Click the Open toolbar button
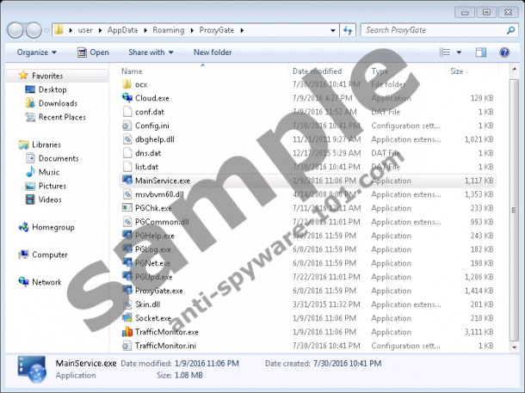Viewport: 525px width, 393px height. [x=93, y=52]
